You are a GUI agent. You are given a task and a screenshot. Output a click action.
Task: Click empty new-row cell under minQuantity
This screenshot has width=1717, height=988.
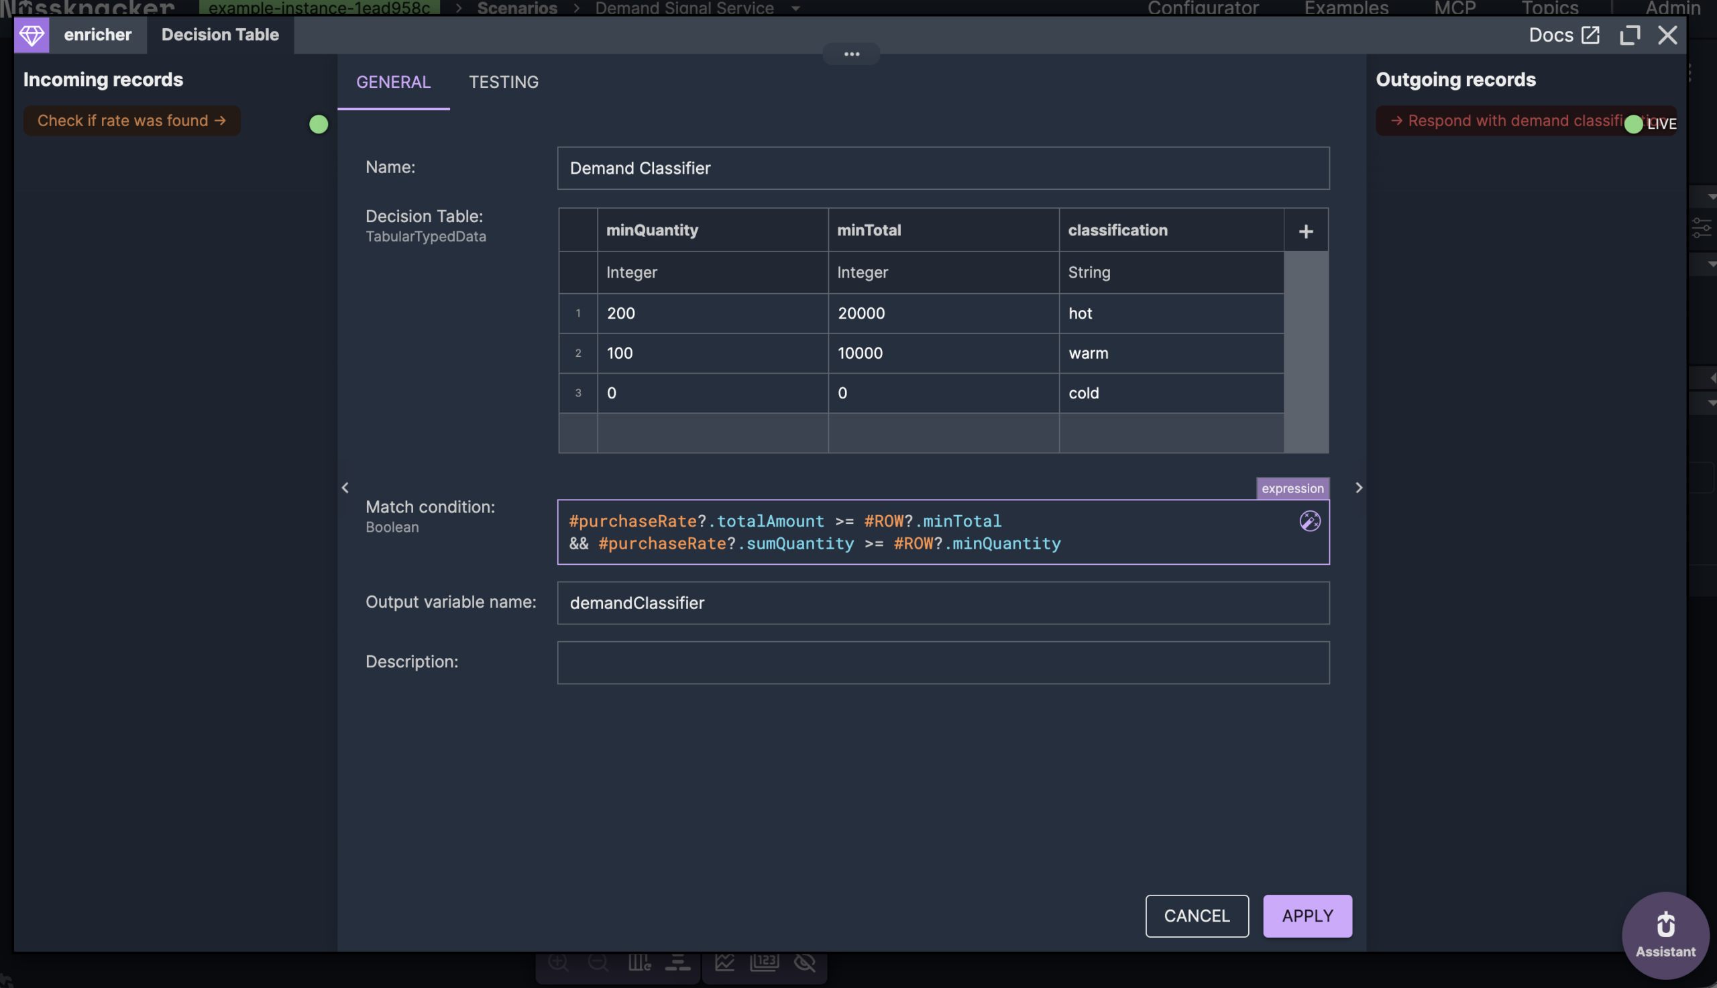click(712, 433)
